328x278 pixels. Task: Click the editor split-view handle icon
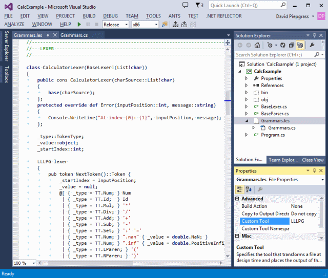[x=228, y=42]
